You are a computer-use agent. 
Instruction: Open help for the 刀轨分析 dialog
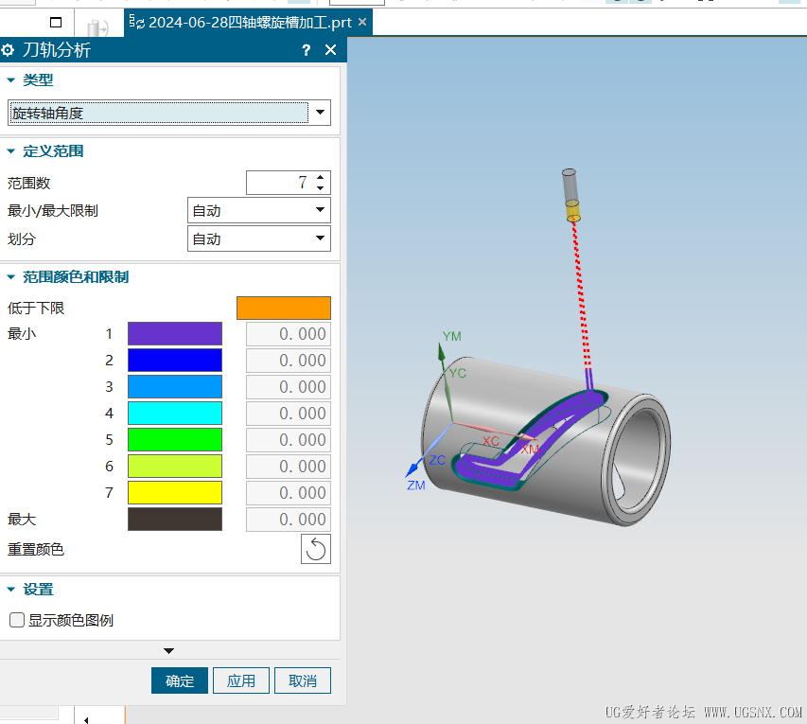click(307, 50)
